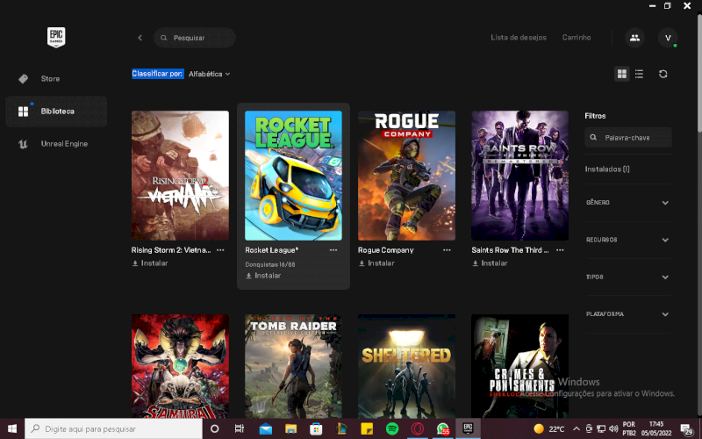Open options for Saints Row The Third
Viewport: 702px width, 439px height.
(560, 250)
